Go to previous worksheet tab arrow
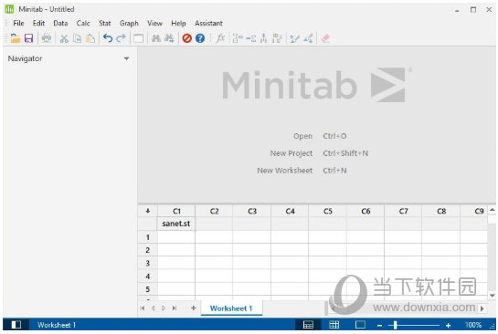The image size is (498, 334). click(154, 308)
